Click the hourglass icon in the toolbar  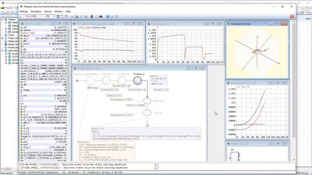click(x=58, y=17)
